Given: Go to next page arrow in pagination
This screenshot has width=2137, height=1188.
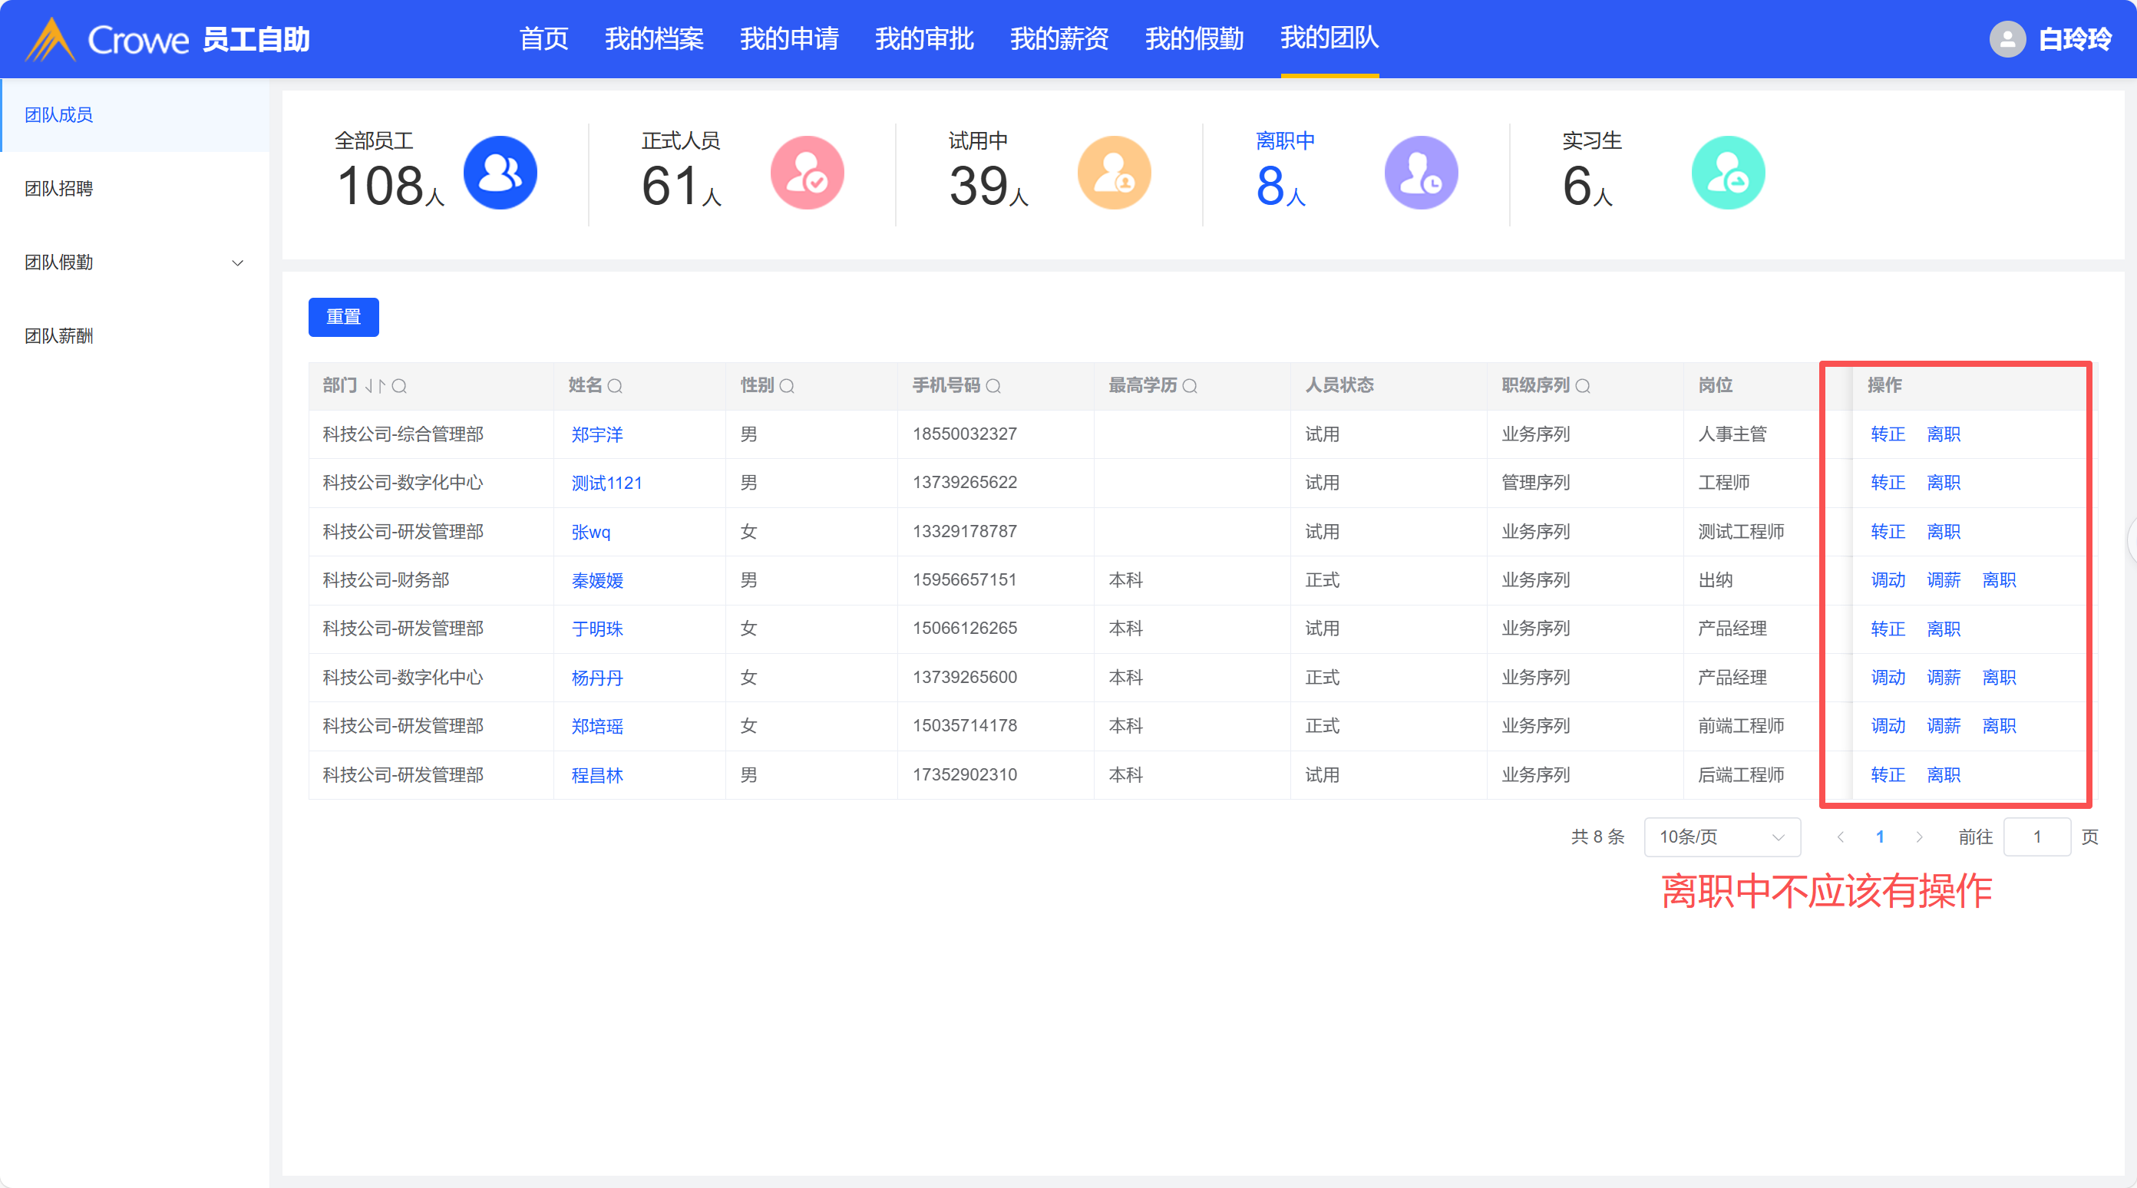Looking at the screenshot, I should tap(1919, 837).
